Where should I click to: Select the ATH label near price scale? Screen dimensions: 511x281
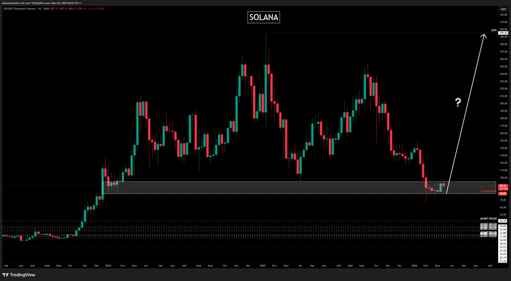click(x=494, y=30)
